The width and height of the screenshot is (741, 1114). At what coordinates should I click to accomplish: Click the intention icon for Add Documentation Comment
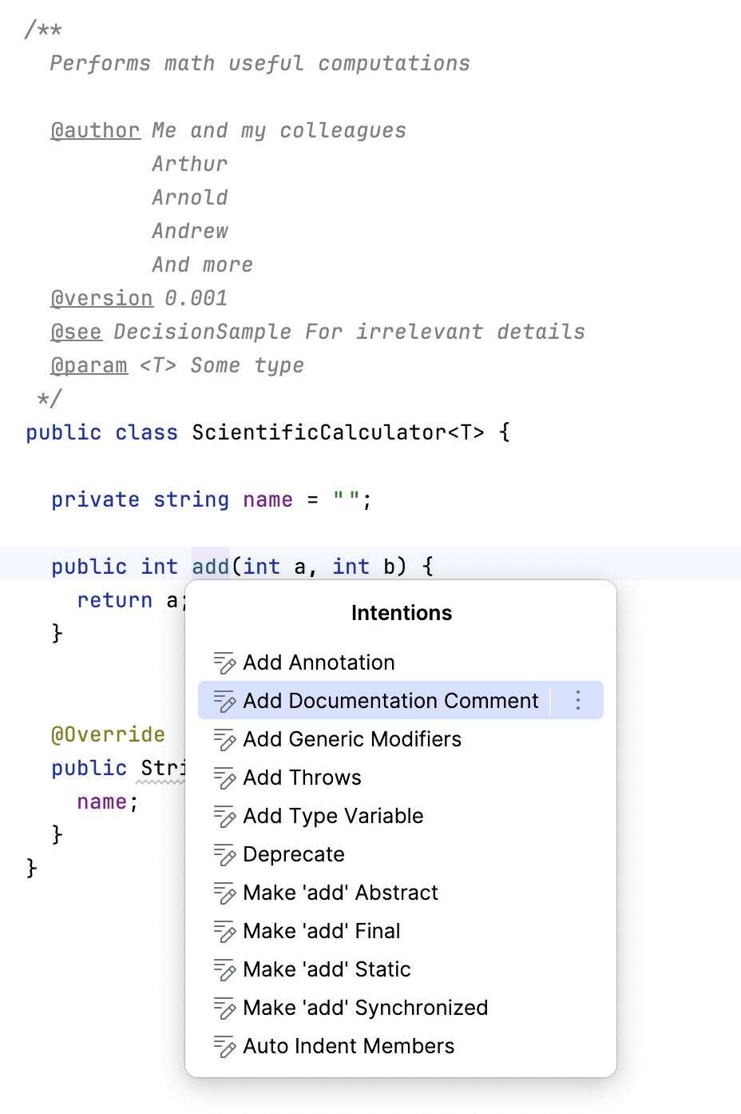[224, 700]
